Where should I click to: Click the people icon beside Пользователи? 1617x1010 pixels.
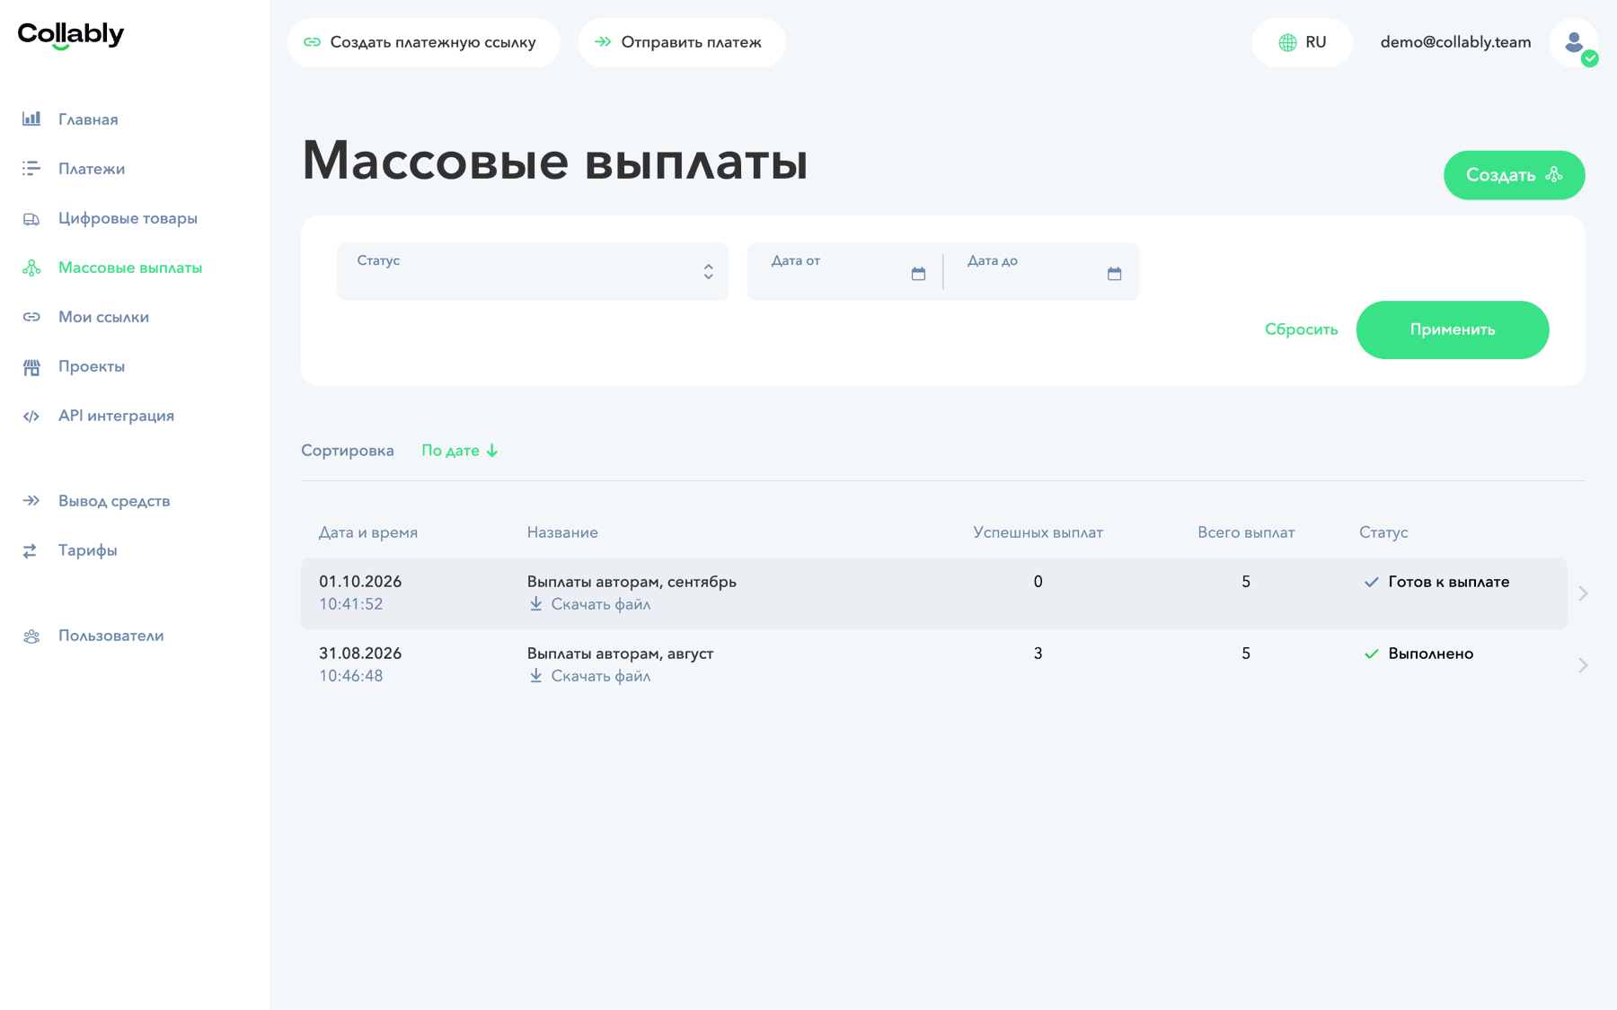click(31, 636)
